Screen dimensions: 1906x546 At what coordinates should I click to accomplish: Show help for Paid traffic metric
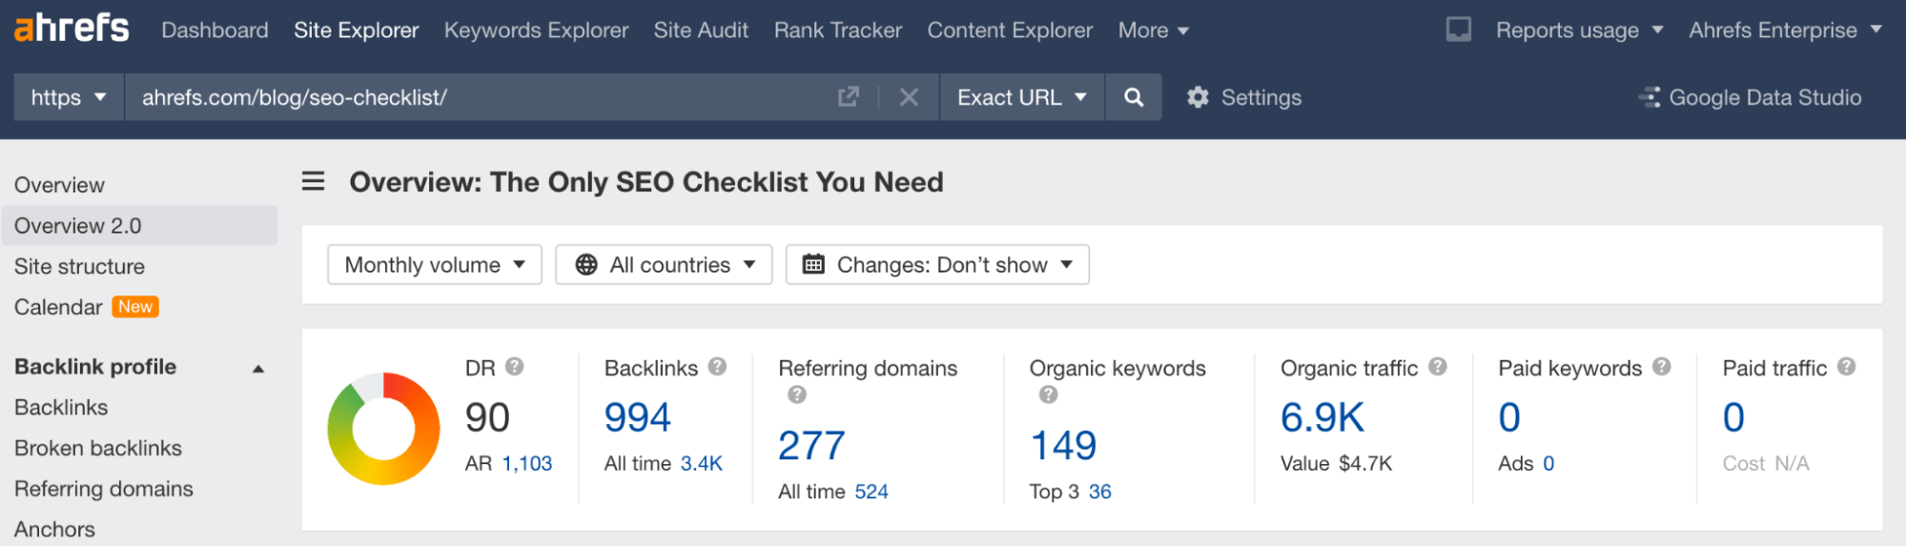coord(1847,366)
